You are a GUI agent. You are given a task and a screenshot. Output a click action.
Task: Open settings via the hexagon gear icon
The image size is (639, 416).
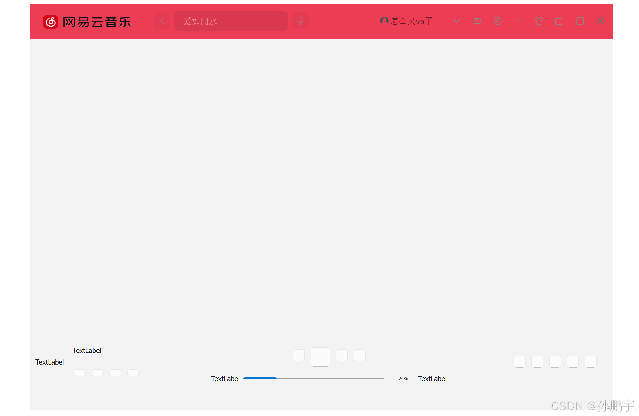(497, 21)
